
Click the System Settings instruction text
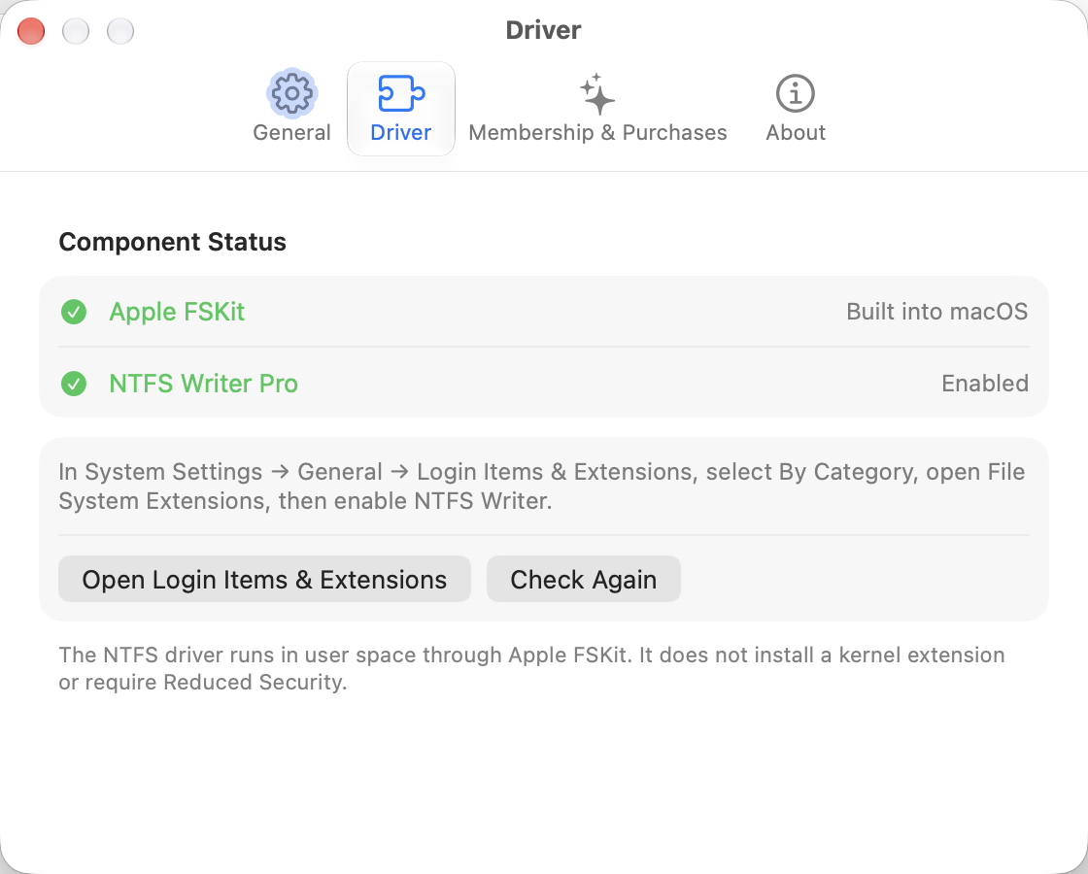541,487
